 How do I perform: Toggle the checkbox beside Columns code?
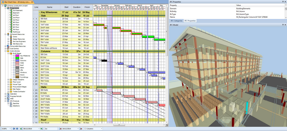click(x=13, y=61)
